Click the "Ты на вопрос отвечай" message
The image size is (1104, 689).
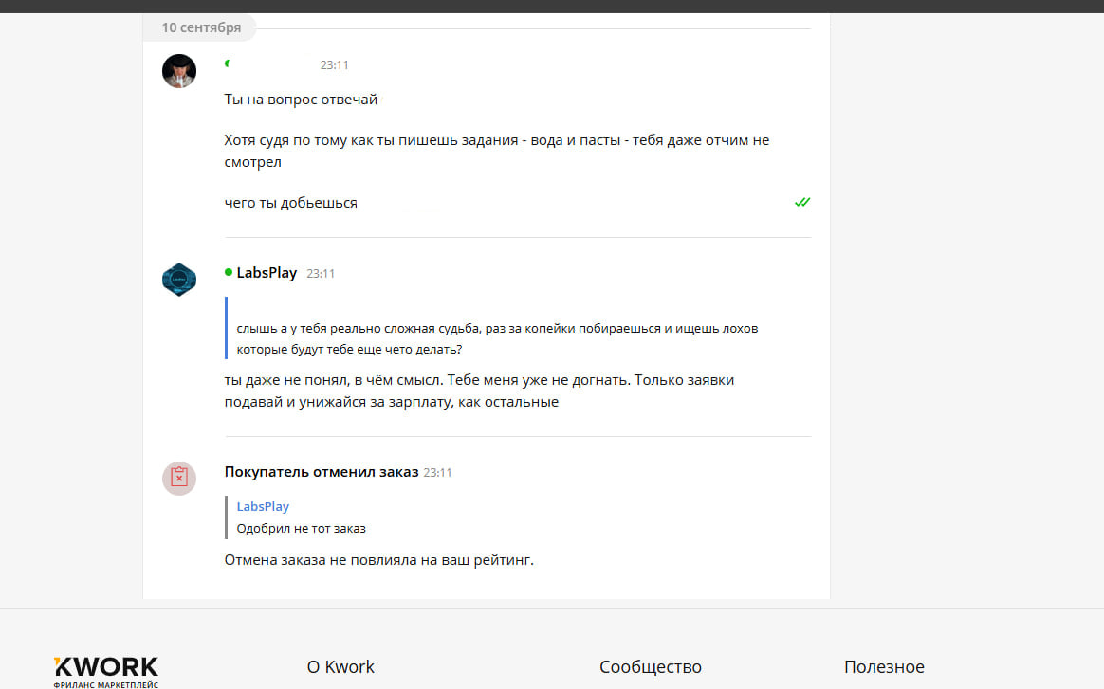(301, 100)
